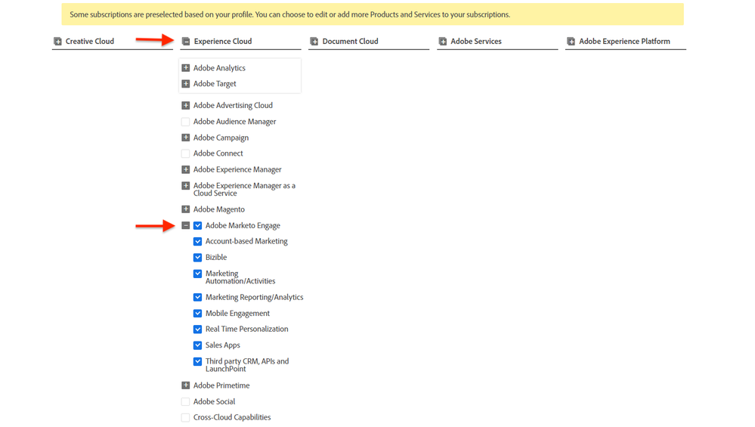Screen dimensions: 755x427
Task: Click the Creative Cloud heading text
Action: pos(90,42)
